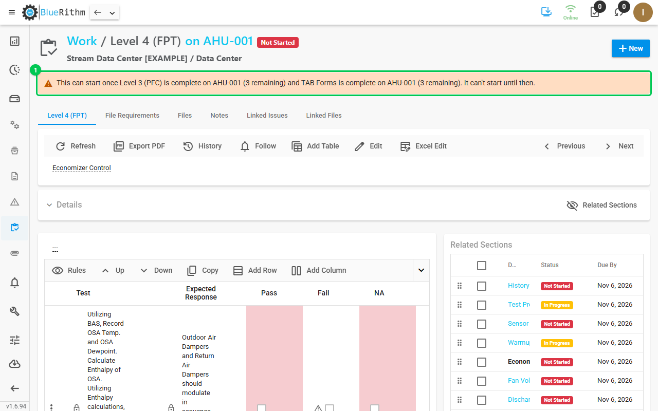Open the paperclip attachments sidebar icon

(x=15, y=253)
